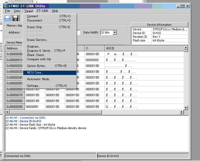
Task: Click the Device family log line
Action: pos(46,128)
